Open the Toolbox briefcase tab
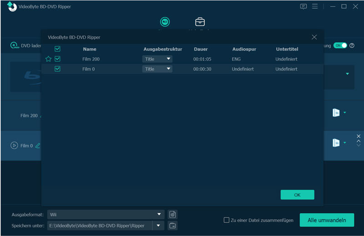The image size is (364, 236). [x=200, y=22]
